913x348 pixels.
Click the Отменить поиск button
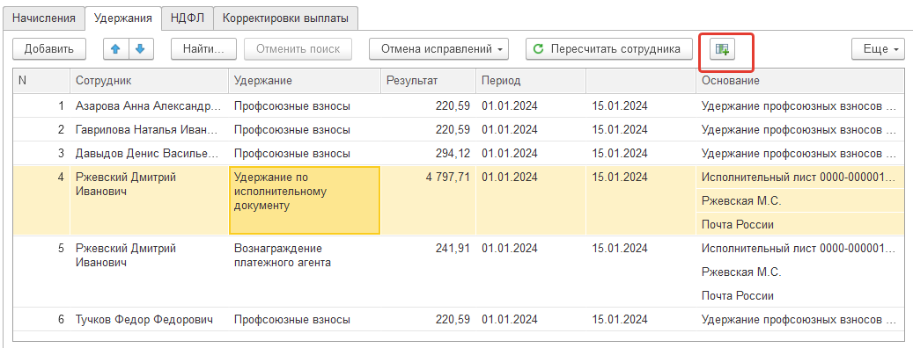coord(298,49)
